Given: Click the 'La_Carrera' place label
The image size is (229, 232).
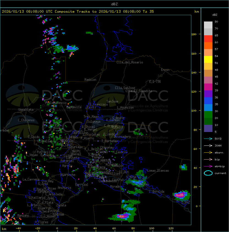Looking at the screenshot, I should (31, 179).
